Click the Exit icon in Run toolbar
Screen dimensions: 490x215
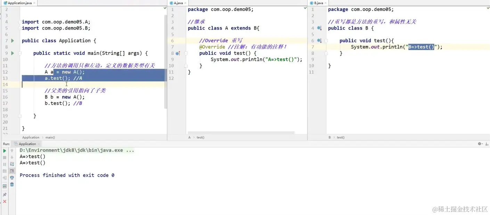[5, 178]
